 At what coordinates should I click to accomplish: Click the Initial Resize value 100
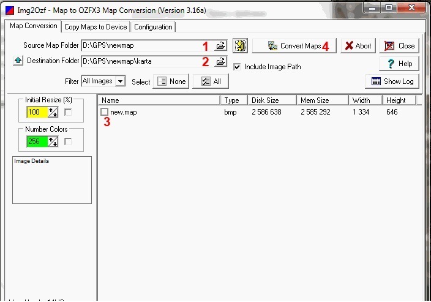pos(37,112)
